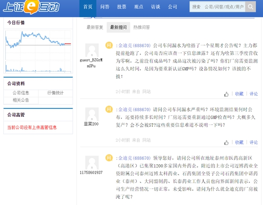Open the 投票 navigation tab
The width and height of the screenshot is (263, 205).
pos(122,7)
